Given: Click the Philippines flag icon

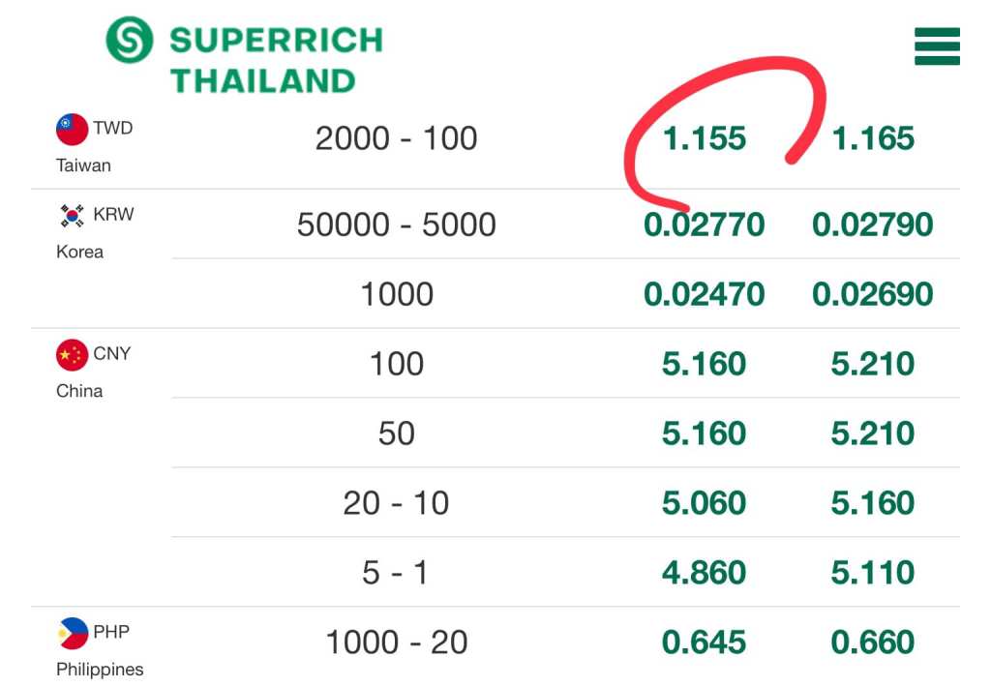Looking at the screenshot, I should pos(72,634).
